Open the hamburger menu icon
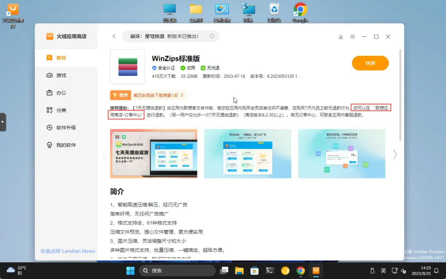The width and height of the screenshot is (446, 279). (x=352, y=36)
